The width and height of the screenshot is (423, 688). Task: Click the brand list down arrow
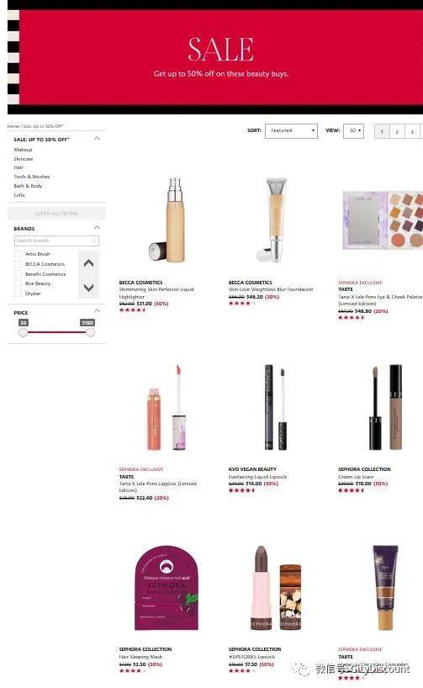pos(88,288)
